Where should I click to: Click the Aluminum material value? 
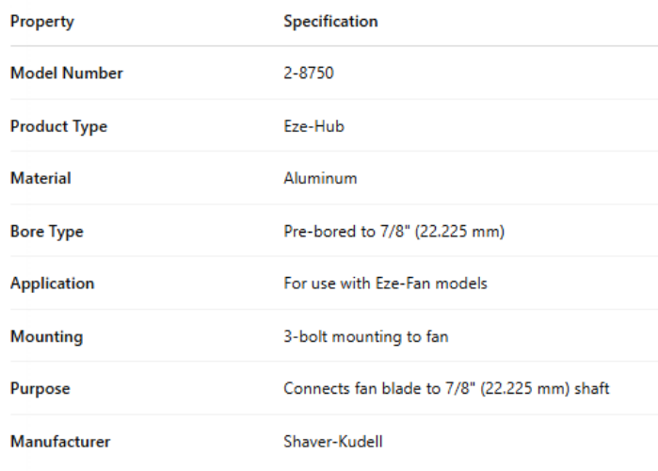pyautogui.click(x=320, y=178)
